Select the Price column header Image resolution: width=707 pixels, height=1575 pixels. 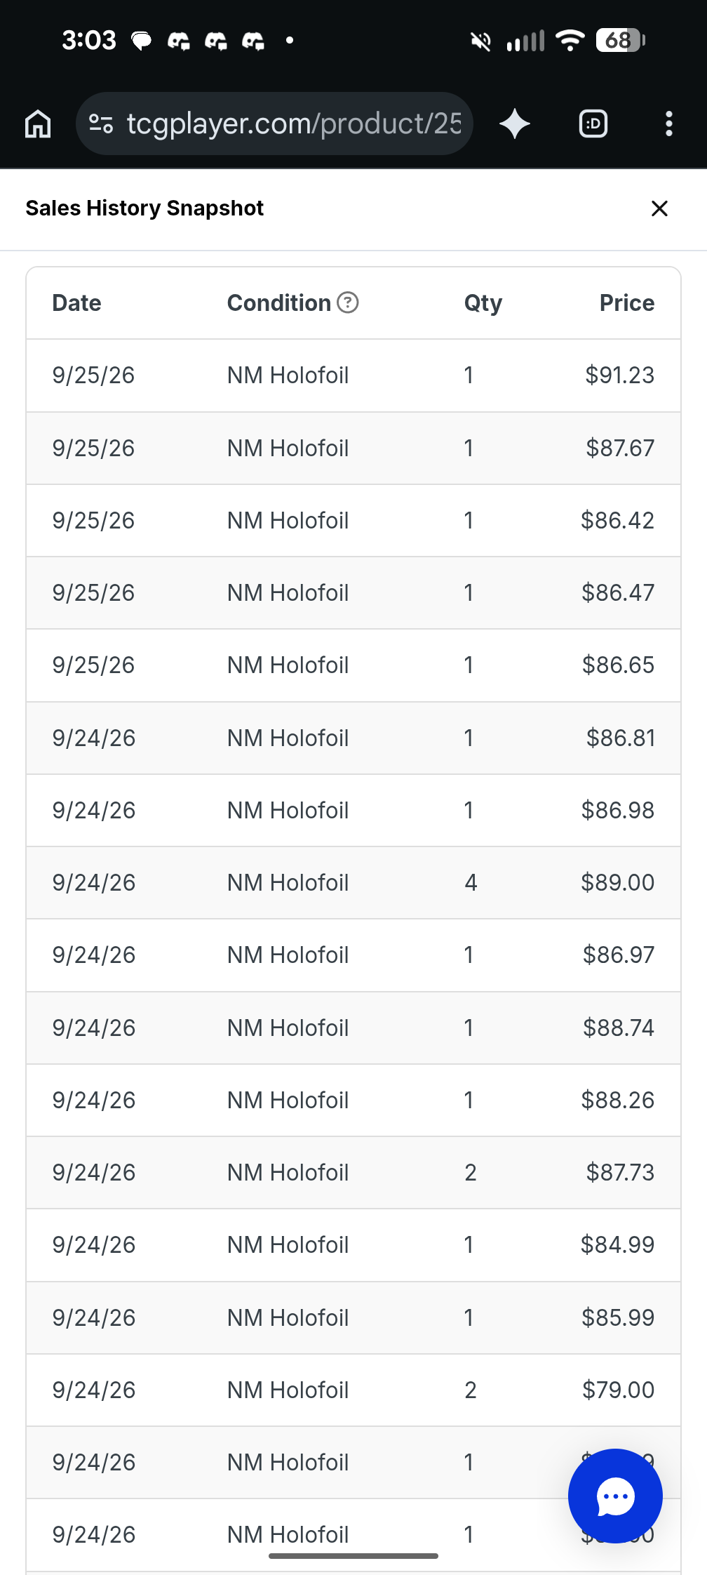pyautogui.click(x=627, y=303)
